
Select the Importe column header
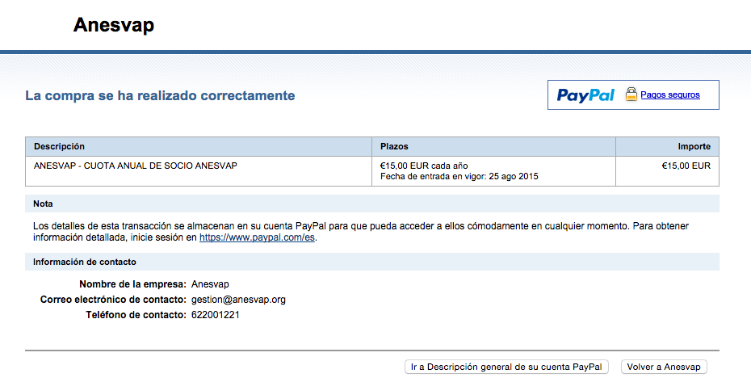coord(694,146)
